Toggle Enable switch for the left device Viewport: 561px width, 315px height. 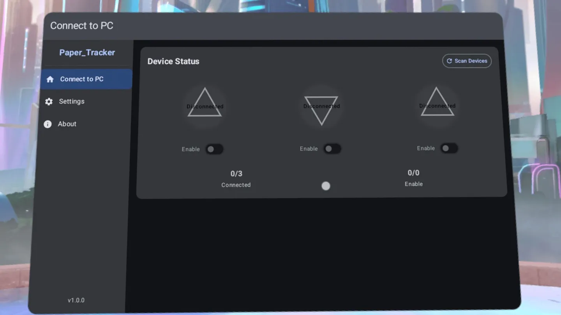(214, 149)
